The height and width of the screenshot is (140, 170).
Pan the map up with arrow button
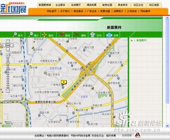[x=8, y=41]
